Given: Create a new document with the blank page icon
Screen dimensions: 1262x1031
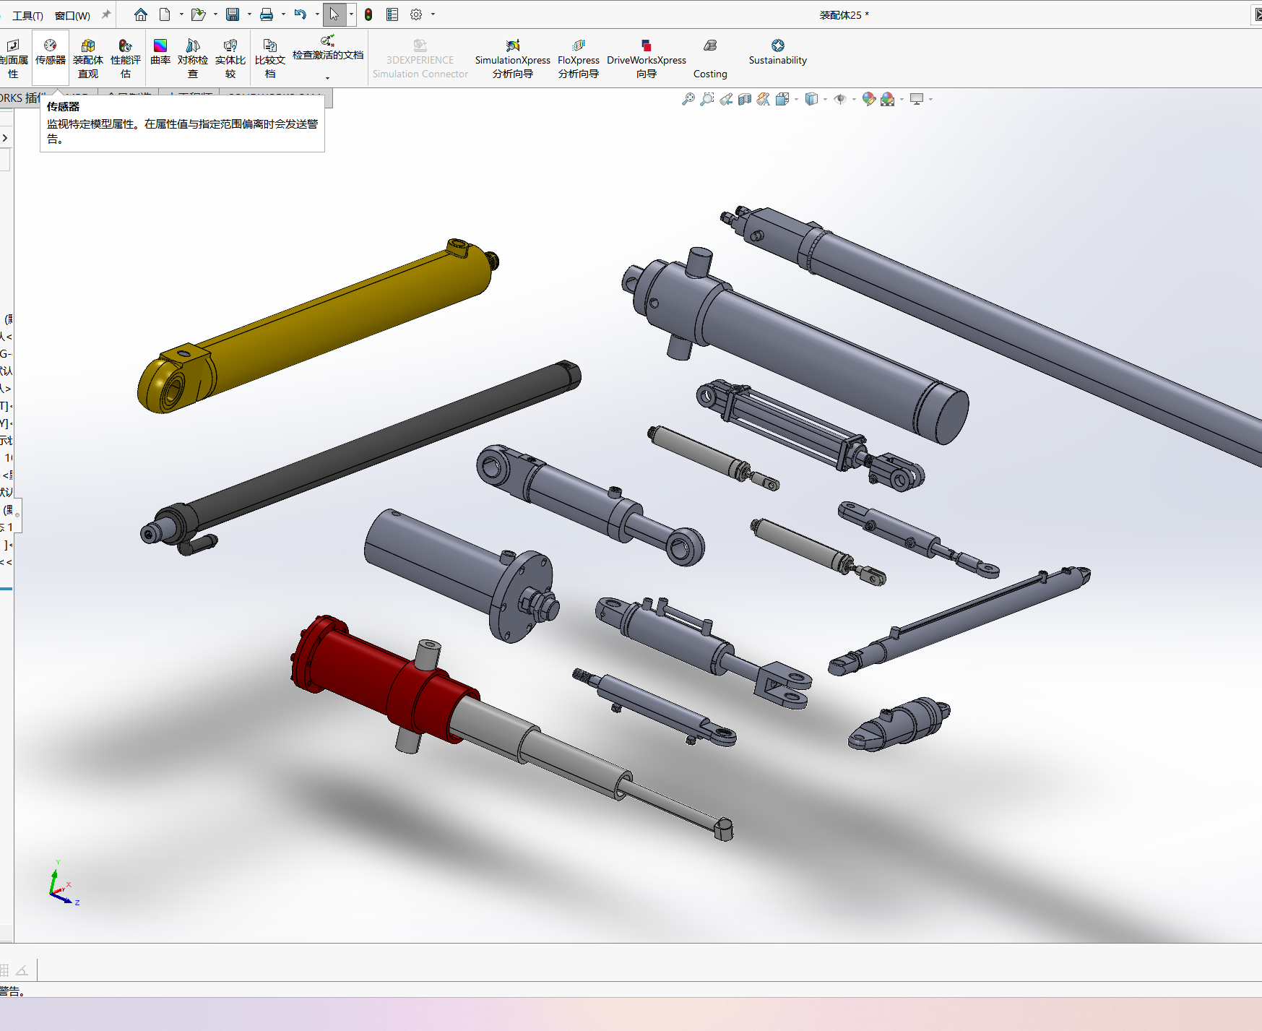Looking at the screenshot, I should pyautogui.click(x=165, y=14).
